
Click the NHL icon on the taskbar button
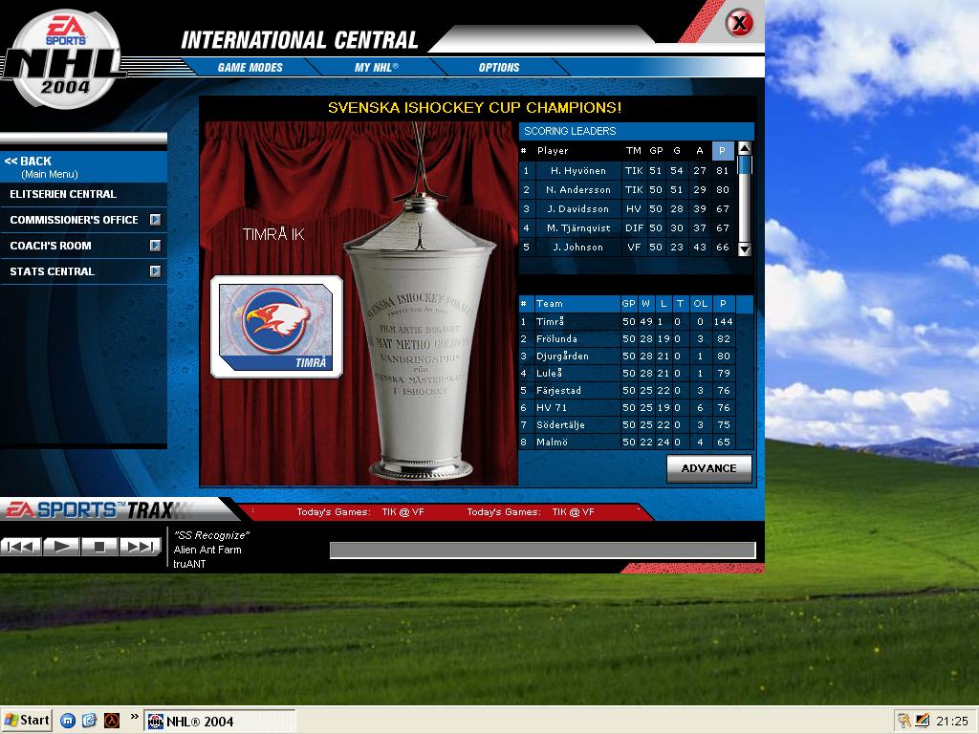[156, 722]
